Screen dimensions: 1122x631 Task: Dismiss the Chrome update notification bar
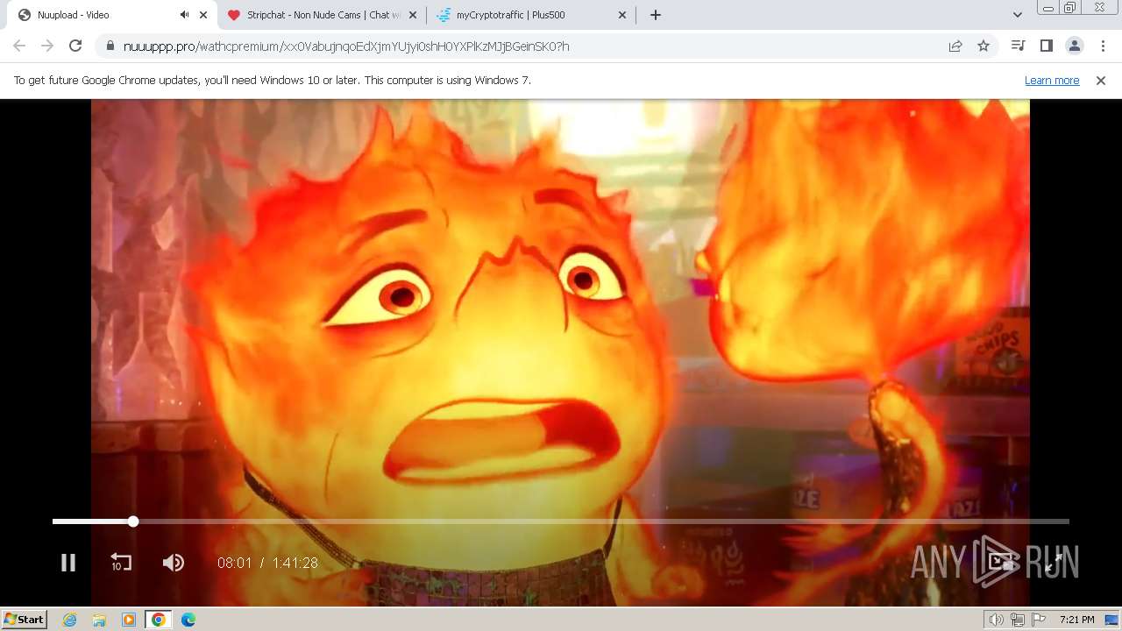pyautogui.click(x=1101, y=80)
